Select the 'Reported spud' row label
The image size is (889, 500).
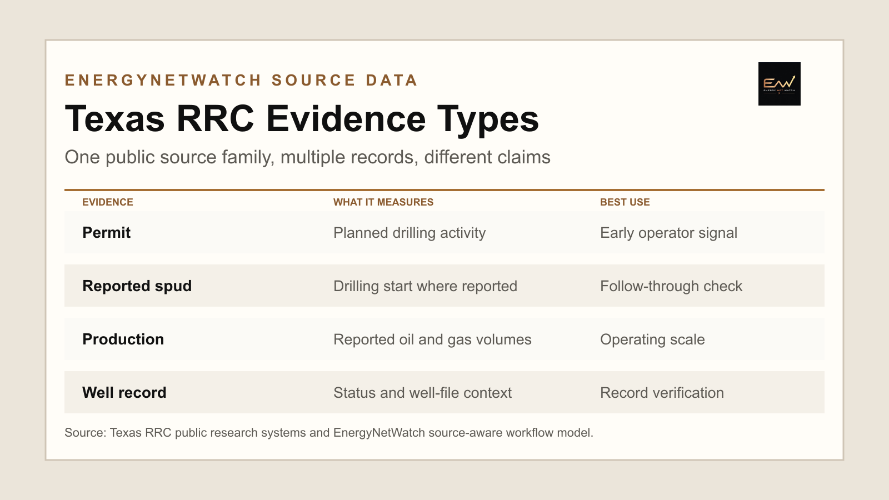137,286
